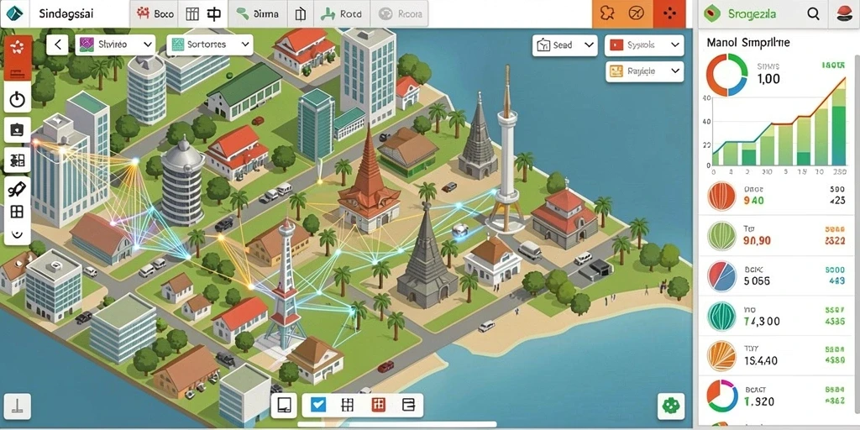Click the 15.440 value
The image size is (860, 430).
pyautogui.click(x=761, y=361)
